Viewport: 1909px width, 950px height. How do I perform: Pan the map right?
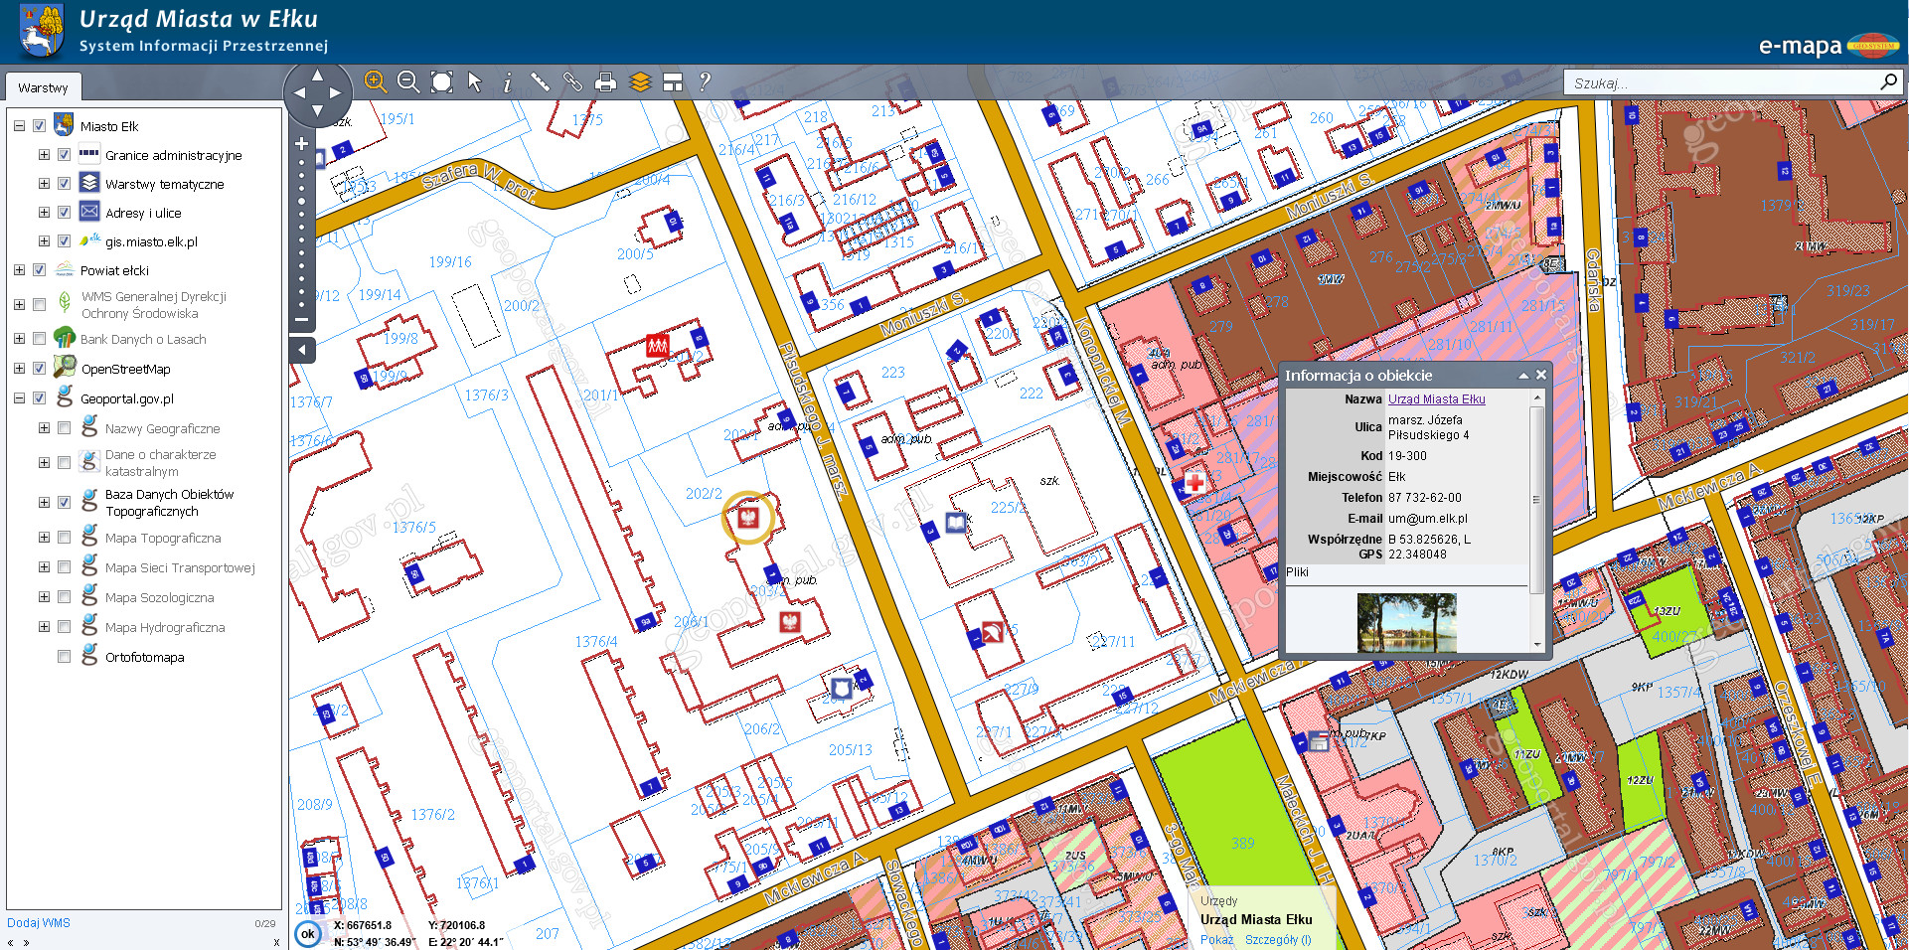pos(335,92)
